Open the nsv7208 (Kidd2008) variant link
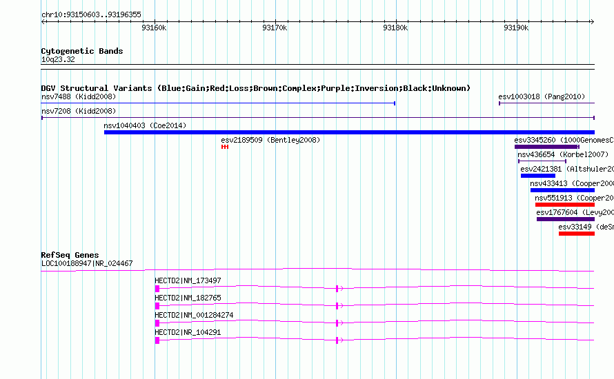This screenshot has height=379, width=614. click(79, 111)
